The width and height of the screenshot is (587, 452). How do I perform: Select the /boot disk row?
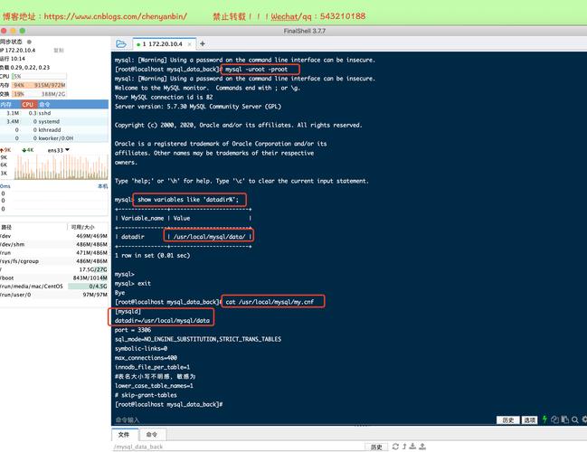point(54,278)
